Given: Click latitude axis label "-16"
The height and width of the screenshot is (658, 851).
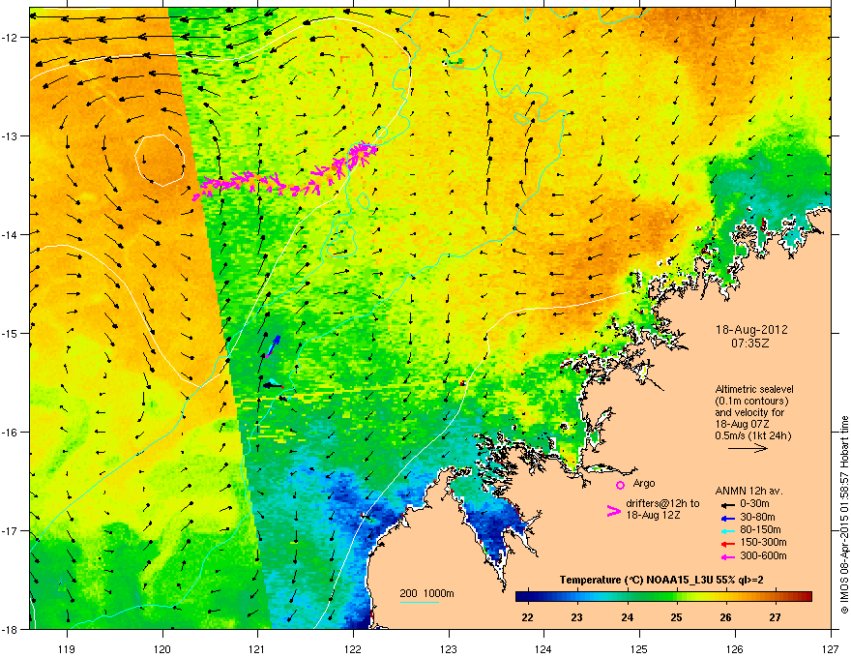Looking at the screenshot, I should (11, 432).
